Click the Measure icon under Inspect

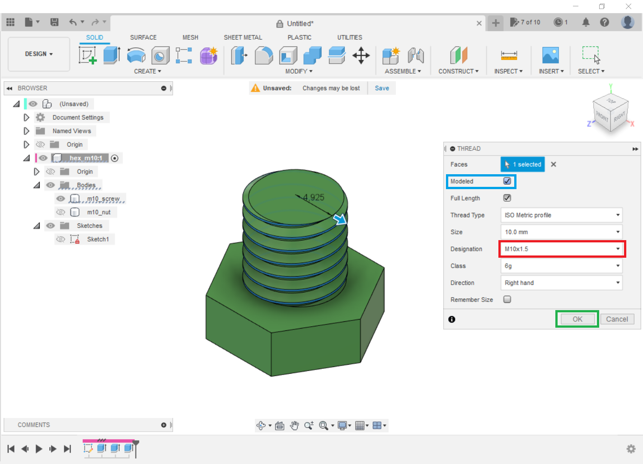[x=508, y=56]
